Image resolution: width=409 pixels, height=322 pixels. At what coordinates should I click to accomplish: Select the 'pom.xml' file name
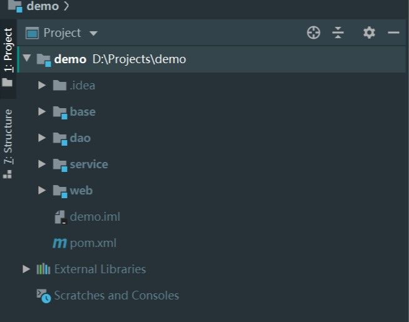(x=93, y=243)
